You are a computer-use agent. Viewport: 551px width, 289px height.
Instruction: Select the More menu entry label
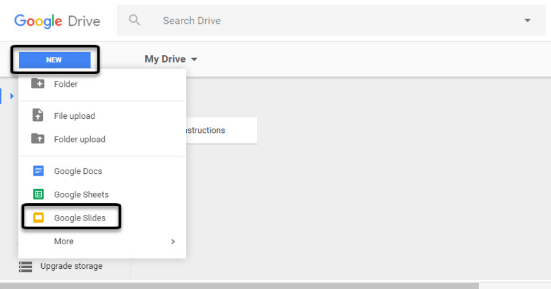pyautogui.click(x=64, y=241)
